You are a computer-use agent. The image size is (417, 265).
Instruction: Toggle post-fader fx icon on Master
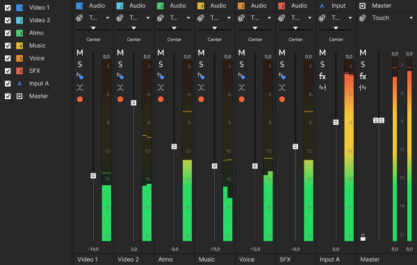tap(363, 87)
